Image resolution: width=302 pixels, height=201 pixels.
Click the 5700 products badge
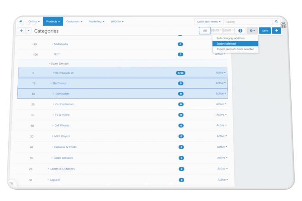(x=180, y=73)
